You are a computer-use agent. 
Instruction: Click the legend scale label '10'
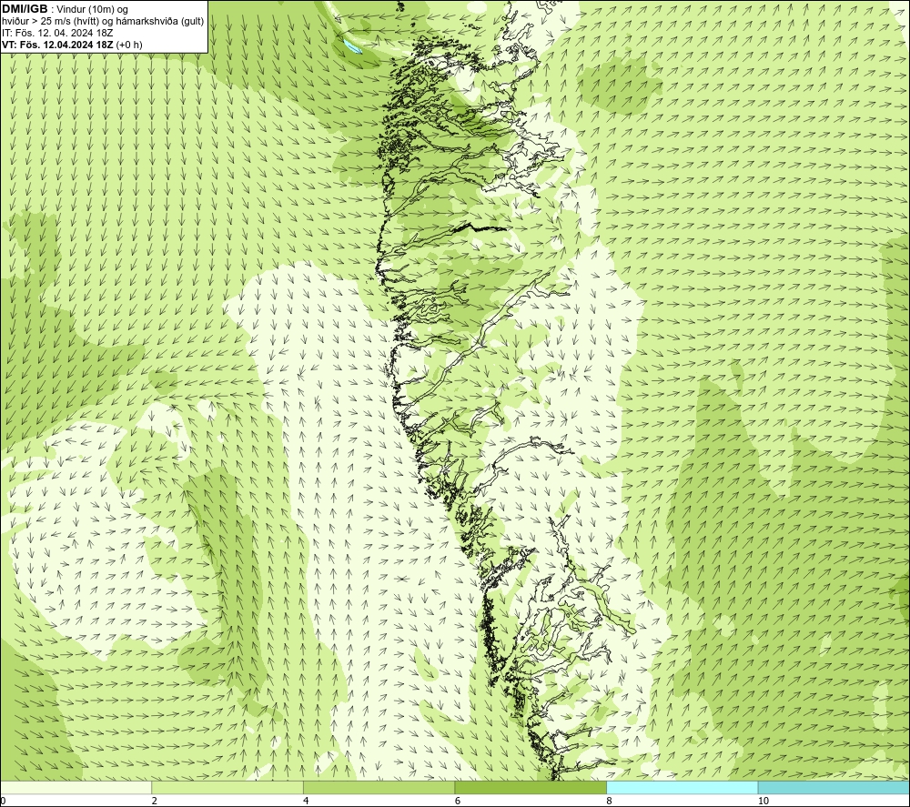pyautogui.click(x=763, y=801)
